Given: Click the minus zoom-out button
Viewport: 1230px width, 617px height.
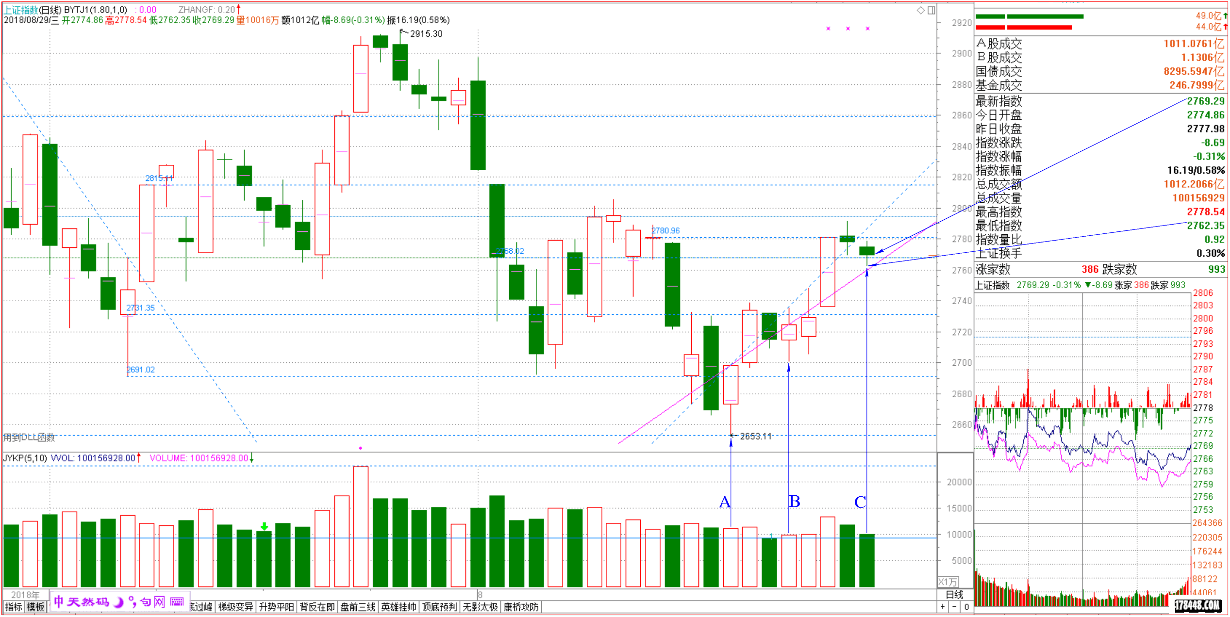Looking at the screenshot, I should tap(954, 606).
